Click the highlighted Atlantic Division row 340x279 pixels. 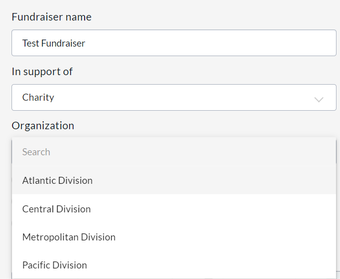click(174, 180)
